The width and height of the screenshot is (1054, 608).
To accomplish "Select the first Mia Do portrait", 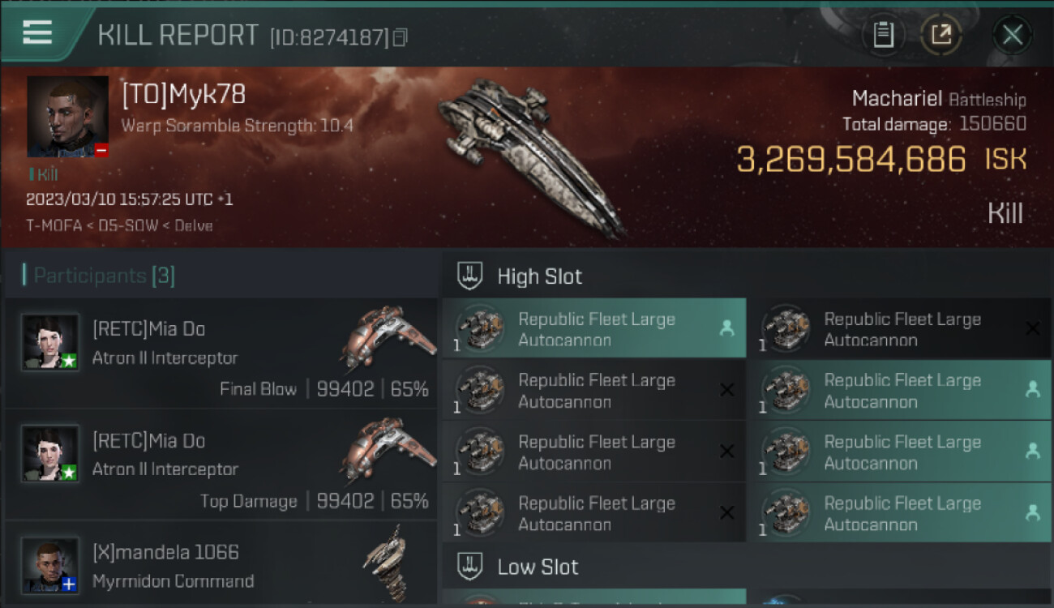I will (50, 342).
